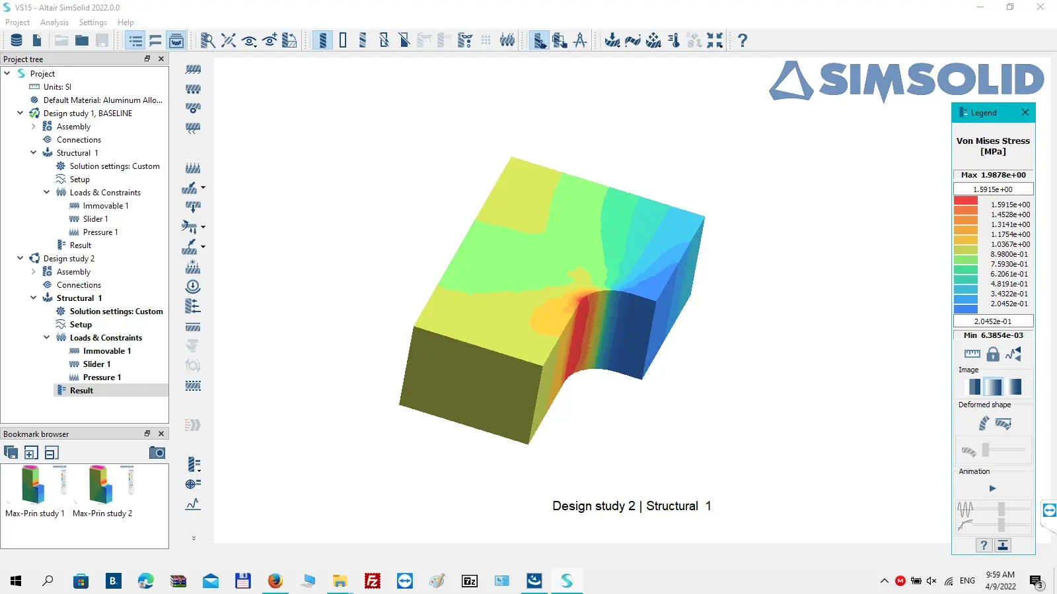1057x594 pixels.
Task: Click the legend panel help question button
Action: pyautogui.click(x=984, y=545)
